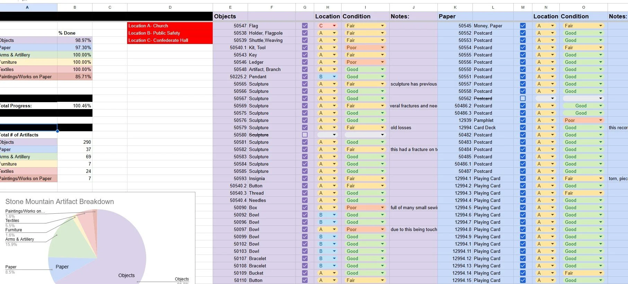Select the 85.71% Paintings/Works on Paper cell
This screenshot has height=284, width=628.
75,77
